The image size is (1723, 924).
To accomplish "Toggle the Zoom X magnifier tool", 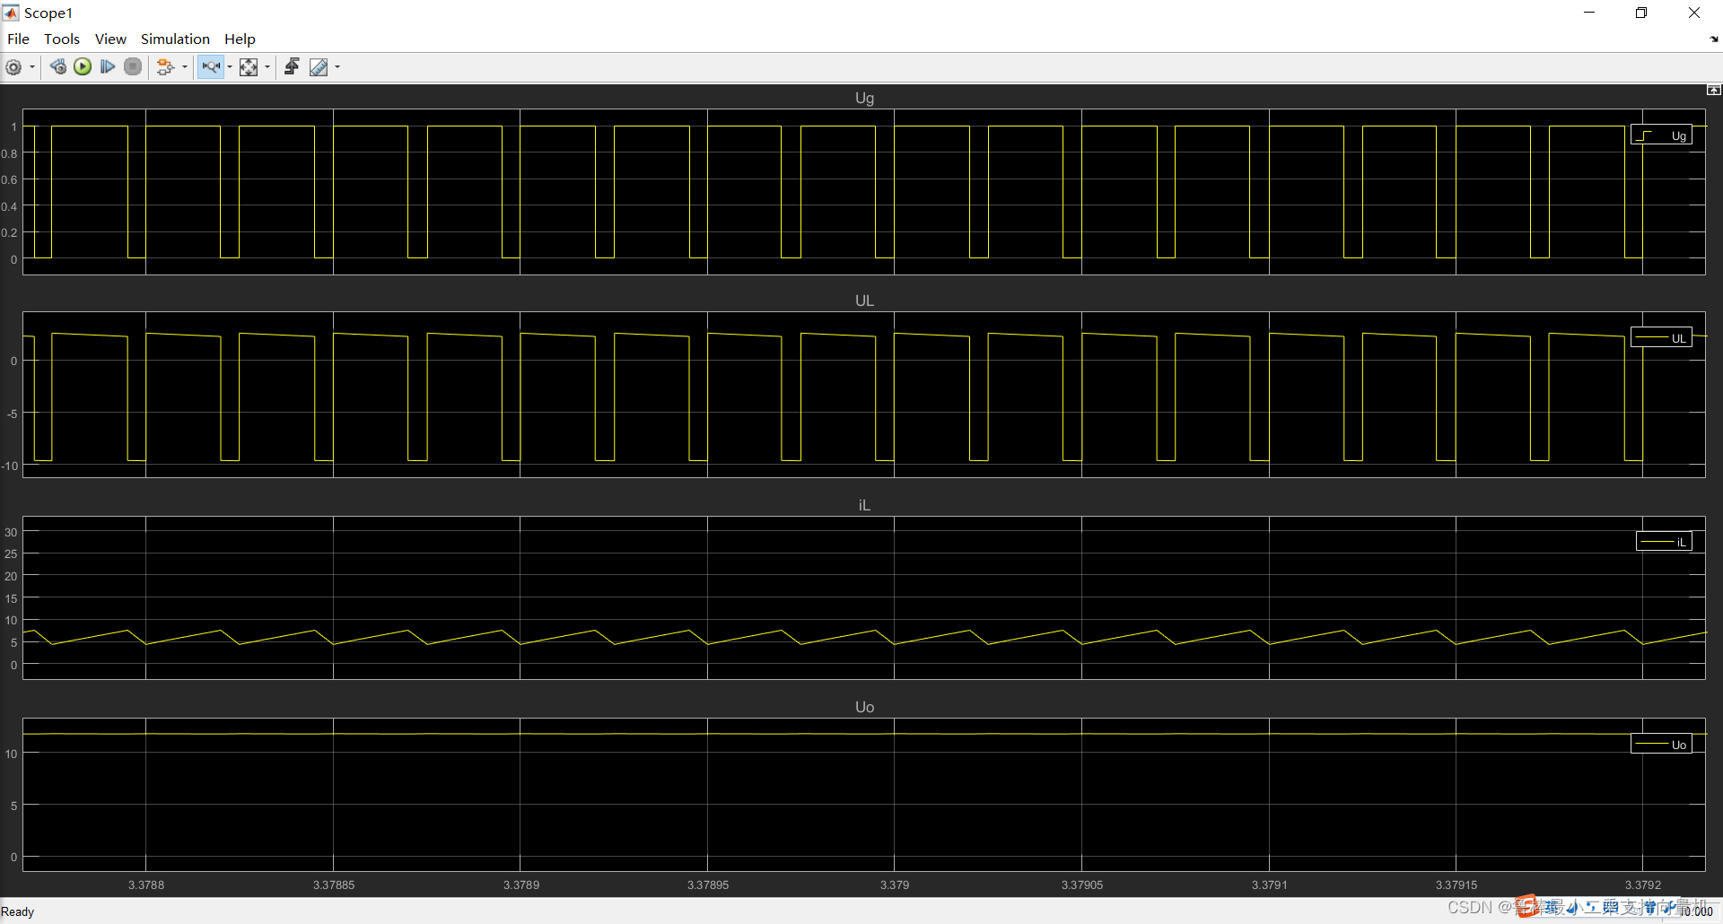I will [x=211, y=67].
